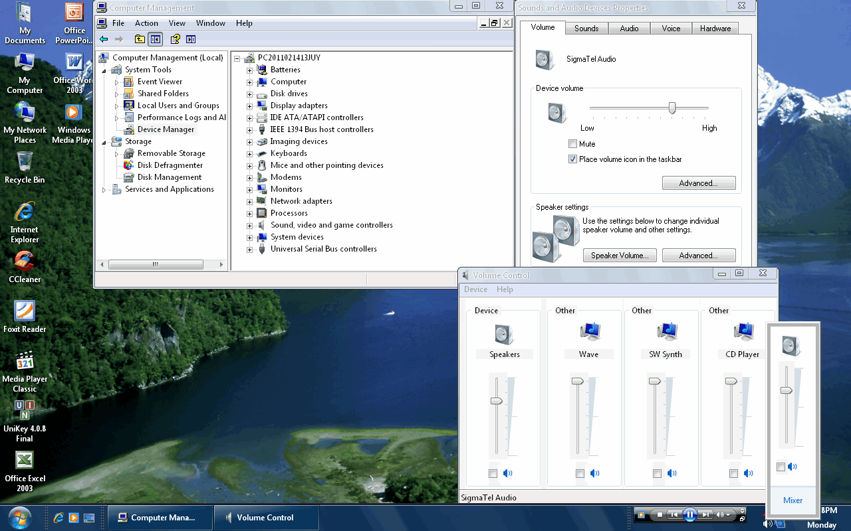Click the Help properties toolbar icon

pos(176,39)
